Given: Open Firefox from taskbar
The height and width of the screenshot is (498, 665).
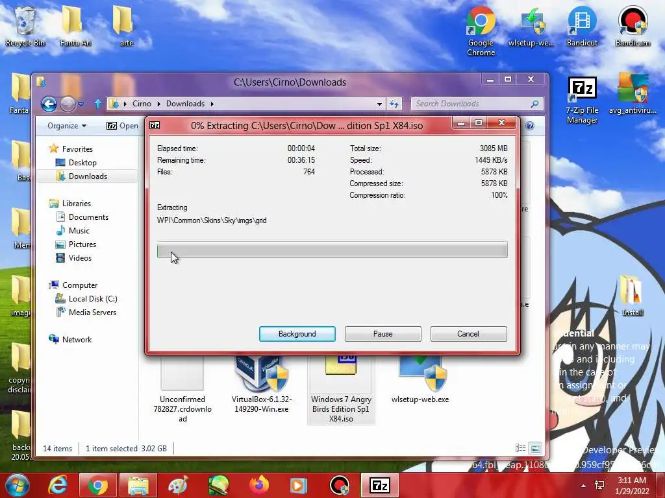Looking at the screenshot, I should point(258,485).
